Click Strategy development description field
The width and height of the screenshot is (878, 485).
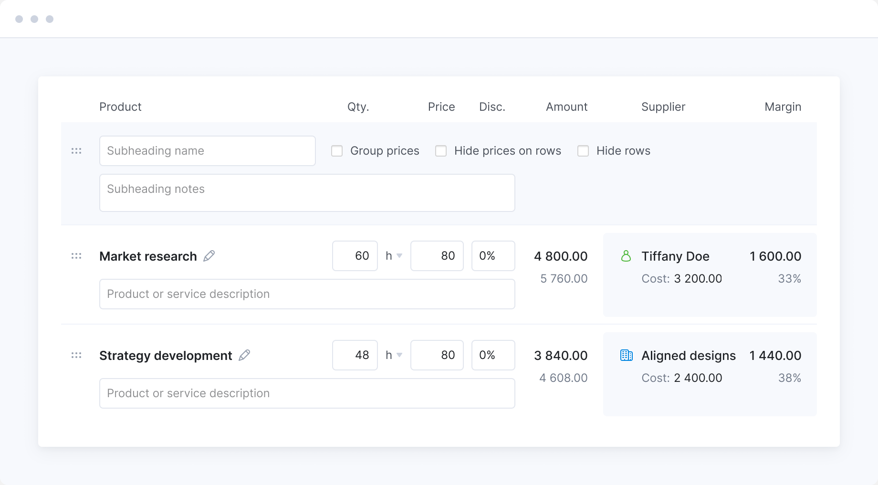click(307, 393)
